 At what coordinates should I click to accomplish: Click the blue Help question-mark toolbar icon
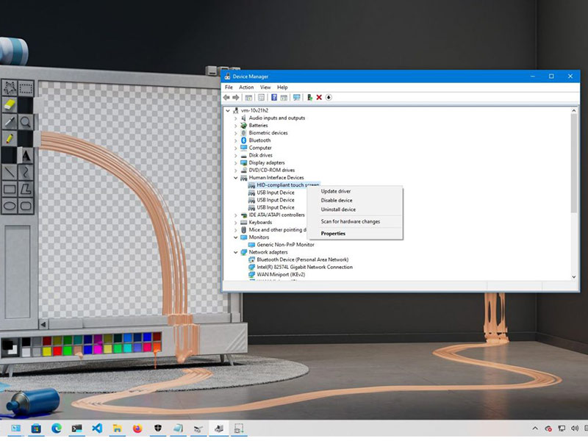[x=274, y=98]
